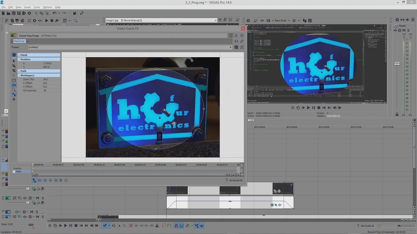
Task: Open video preview properties gear
Action: 248,20
